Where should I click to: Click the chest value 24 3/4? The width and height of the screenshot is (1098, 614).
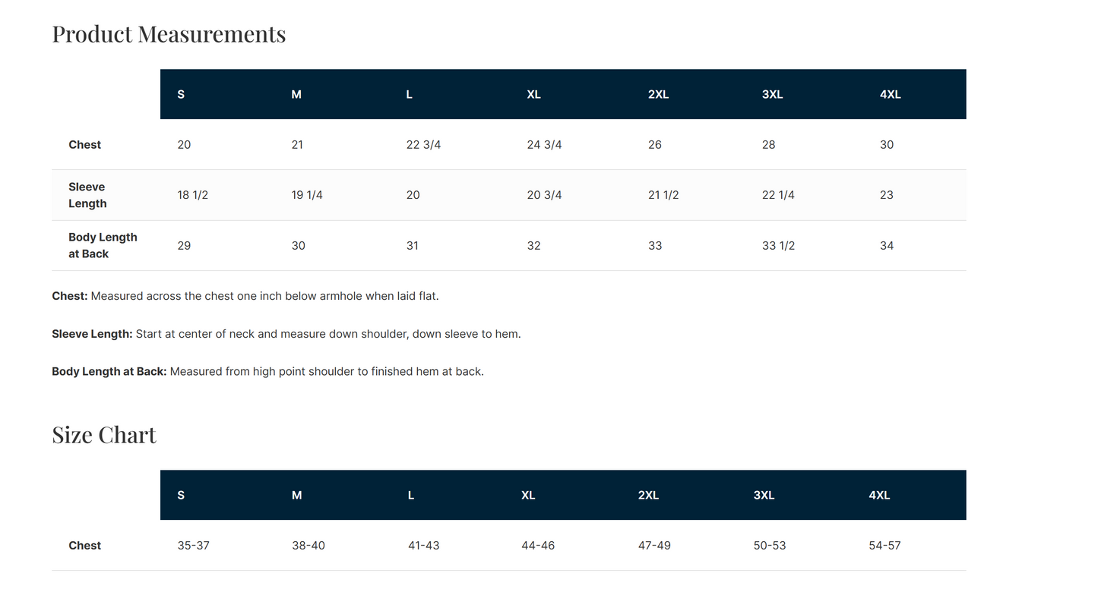click(x=544, y=145)
